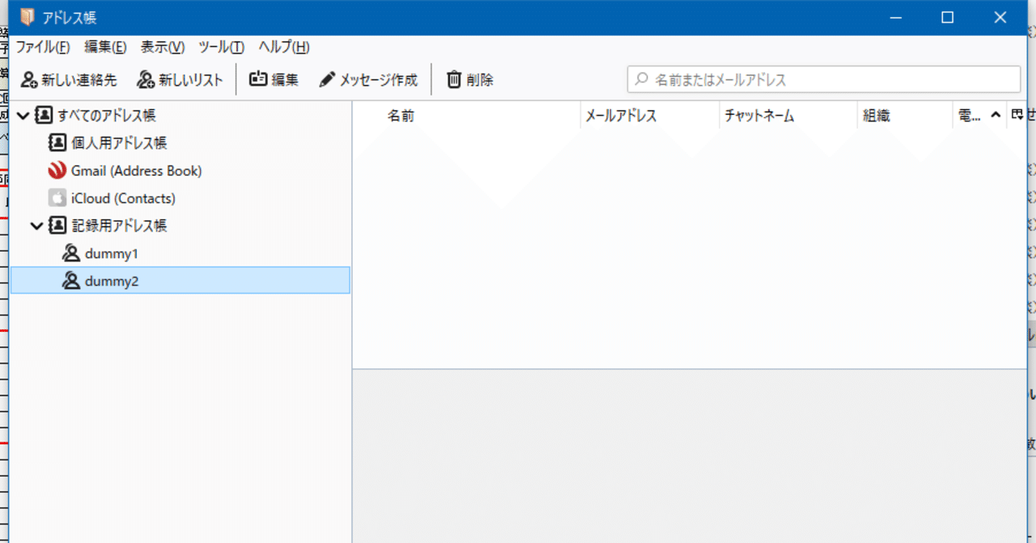Select Gmail (Address Book) entry
Viewport: 1036px width, 543px height.
point(136,171)
